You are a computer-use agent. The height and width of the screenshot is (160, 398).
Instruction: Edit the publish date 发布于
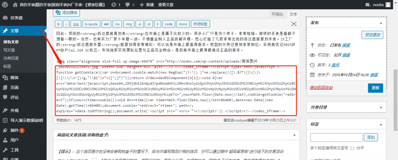tap(374, 75)
